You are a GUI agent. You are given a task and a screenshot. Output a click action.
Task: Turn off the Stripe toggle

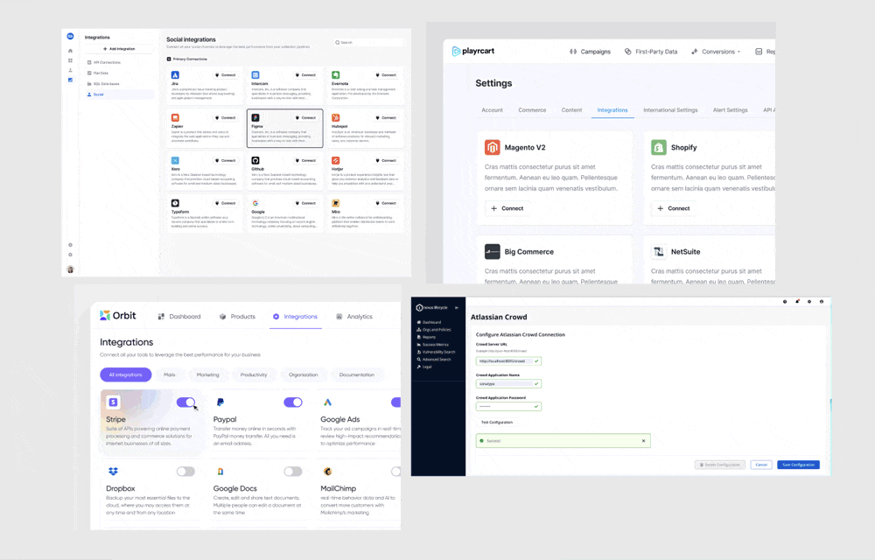(185, 402)
